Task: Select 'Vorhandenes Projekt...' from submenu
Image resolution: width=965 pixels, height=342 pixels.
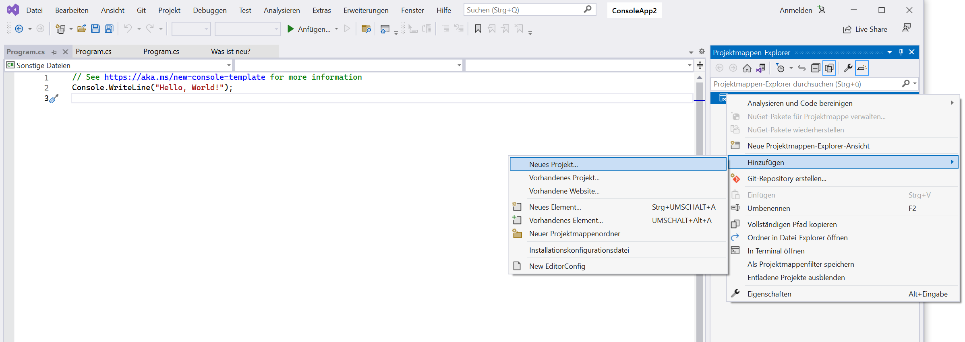Action: (x=618, y=177)
